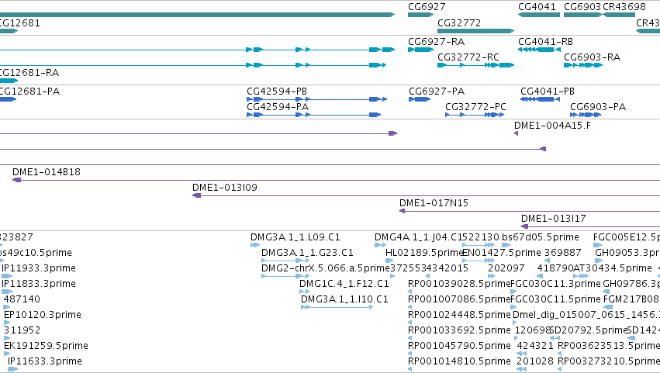Open the 202097 feature label
The image size is (660, 373).
506,268
